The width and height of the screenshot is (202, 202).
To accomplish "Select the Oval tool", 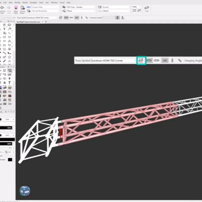I will [x=5, y=41].
